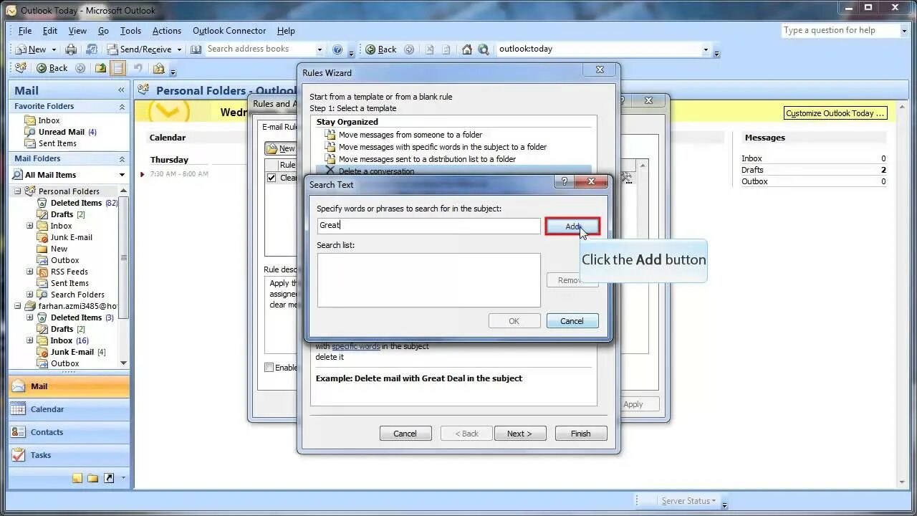Select Sent Items in Favorite Folders

51,143
